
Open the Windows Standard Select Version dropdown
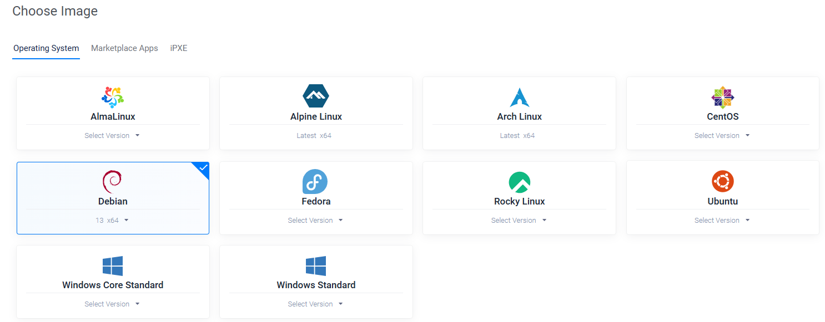coord(316,304)
